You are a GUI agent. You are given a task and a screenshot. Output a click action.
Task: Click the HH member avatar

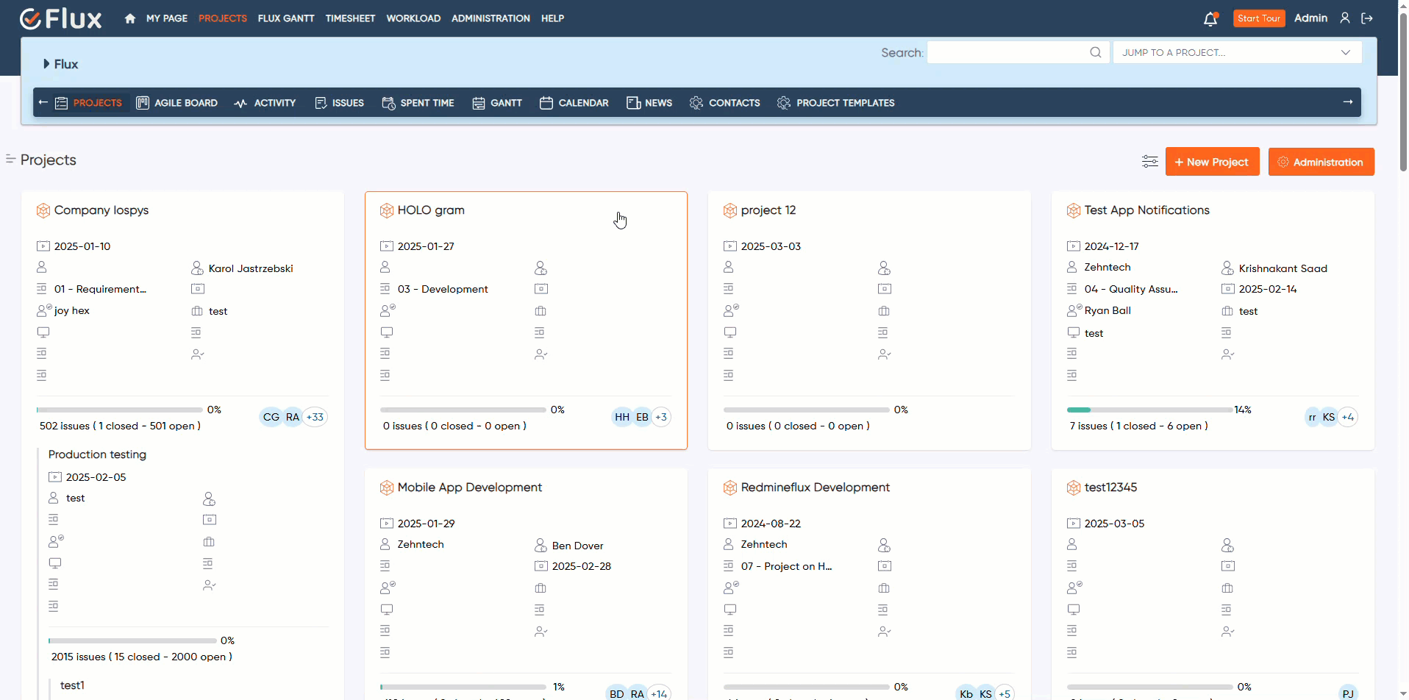622,417
